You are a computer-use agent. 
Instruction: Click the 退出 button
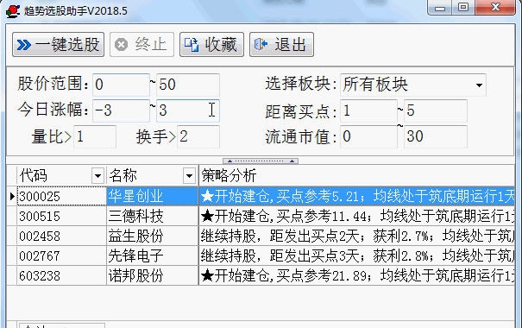pos(281,44)
